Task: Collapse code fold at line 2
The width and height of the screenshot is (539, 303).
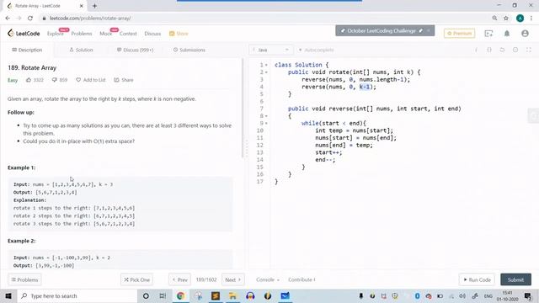Action: coord(266,72)
